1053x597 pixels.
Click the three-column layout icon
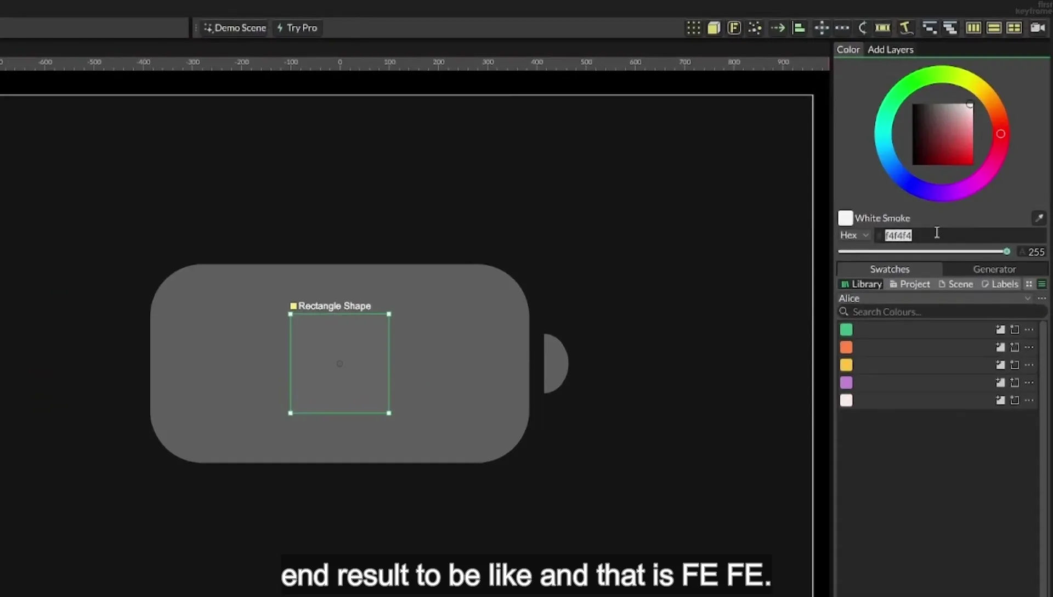point(973,27)
